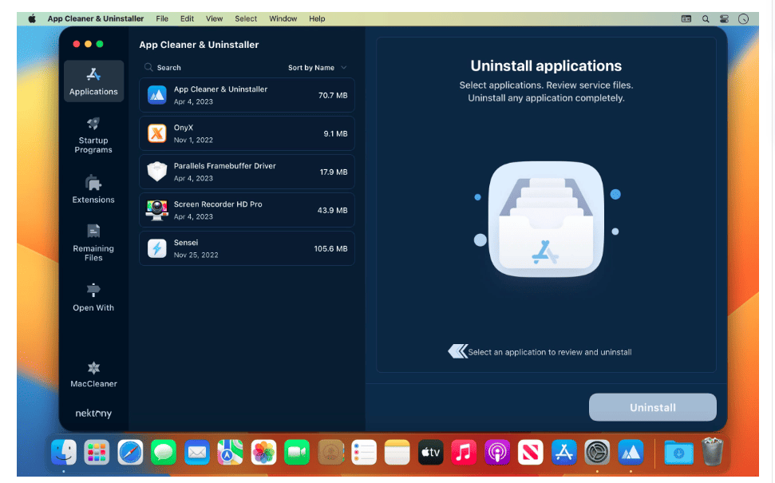Image resolution: width=775 pixels, height=483 pixels.
Task: Open the Edit menu
Action: [187, 19]
